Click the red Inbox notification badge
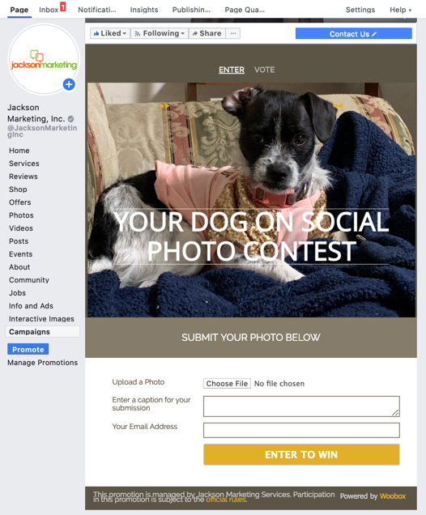This screenshot has height=515, width=426. (62, 6)
